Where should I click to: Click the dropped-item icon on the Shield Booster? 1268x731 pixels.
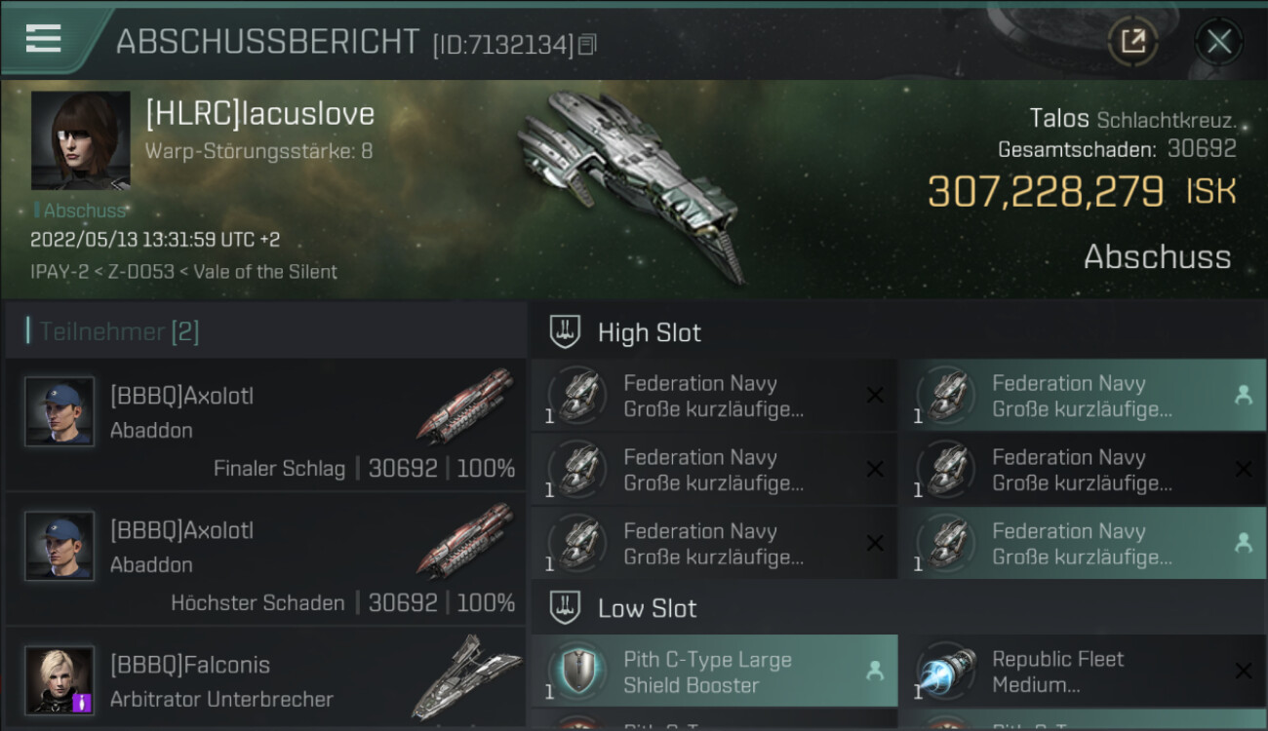(875, 671)
